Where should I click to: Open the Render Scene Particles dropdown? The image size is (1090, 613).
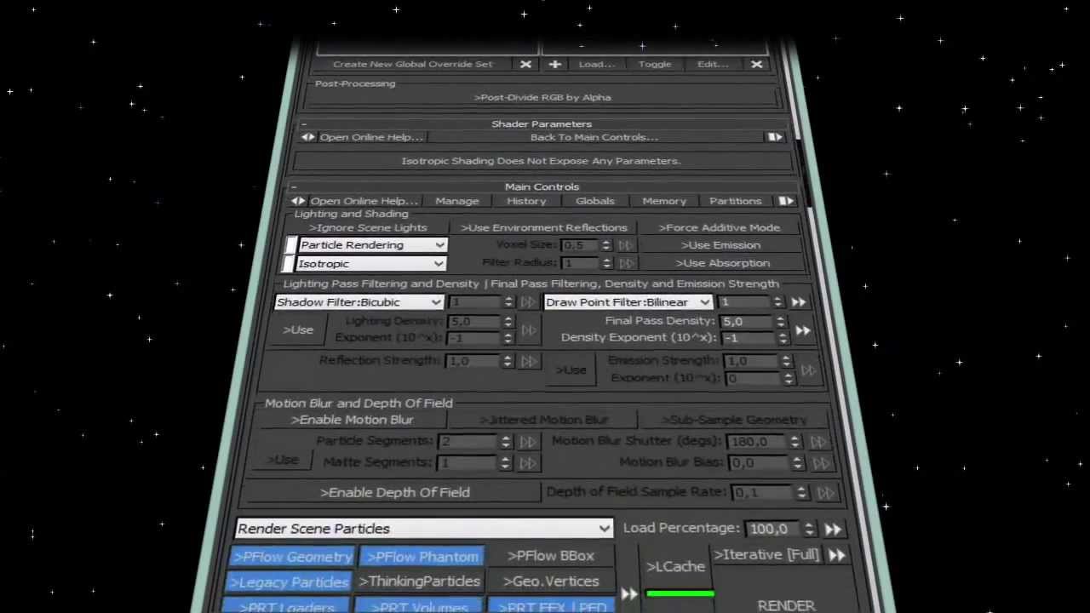424,529
